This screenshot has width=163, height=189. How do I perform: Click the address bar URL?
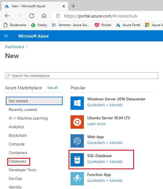(101, 16)
